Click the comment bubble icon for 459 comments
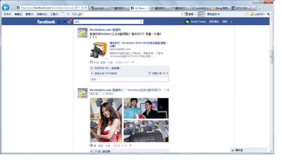Image resolution: width=282 pixels, height=164 pixels. [x=92, y=73]
